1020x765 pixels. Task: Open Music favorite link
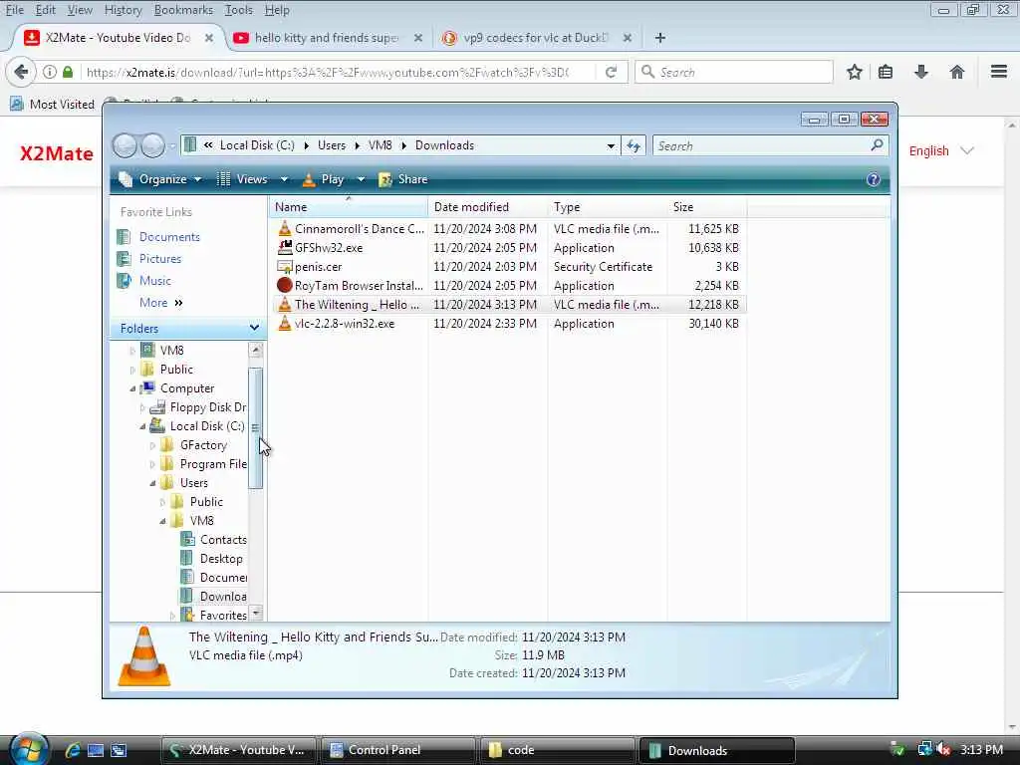coord(154,281)
